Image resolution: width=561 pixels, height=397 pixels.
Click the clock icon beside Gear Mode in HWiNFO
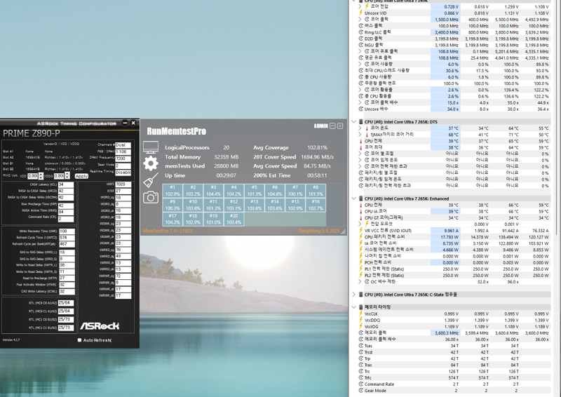point(361,391)
